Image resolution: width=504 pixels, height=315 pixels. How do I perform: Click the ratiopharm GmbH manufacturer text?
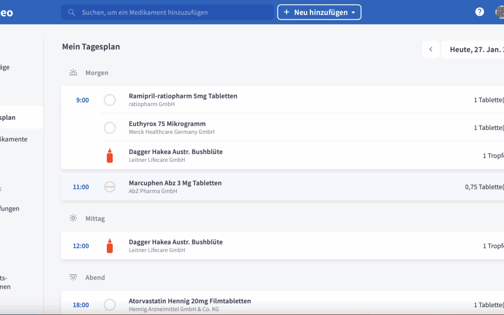(x=152, y=104)
